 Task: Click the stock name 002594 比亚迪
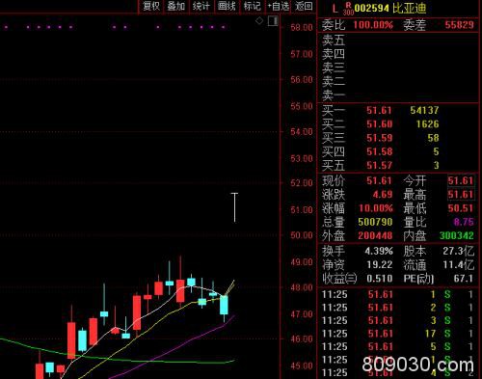[390, 8]
